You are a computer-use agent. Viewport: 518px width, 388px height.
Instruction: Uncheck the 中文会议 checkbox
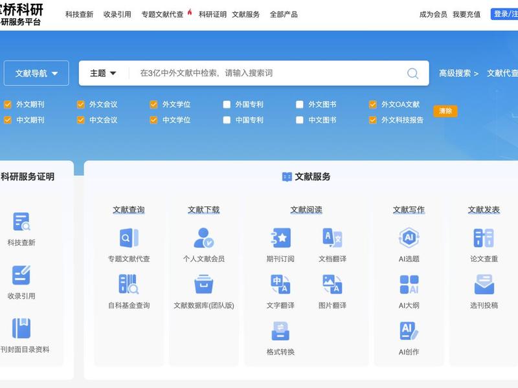[x=80, y=120]
